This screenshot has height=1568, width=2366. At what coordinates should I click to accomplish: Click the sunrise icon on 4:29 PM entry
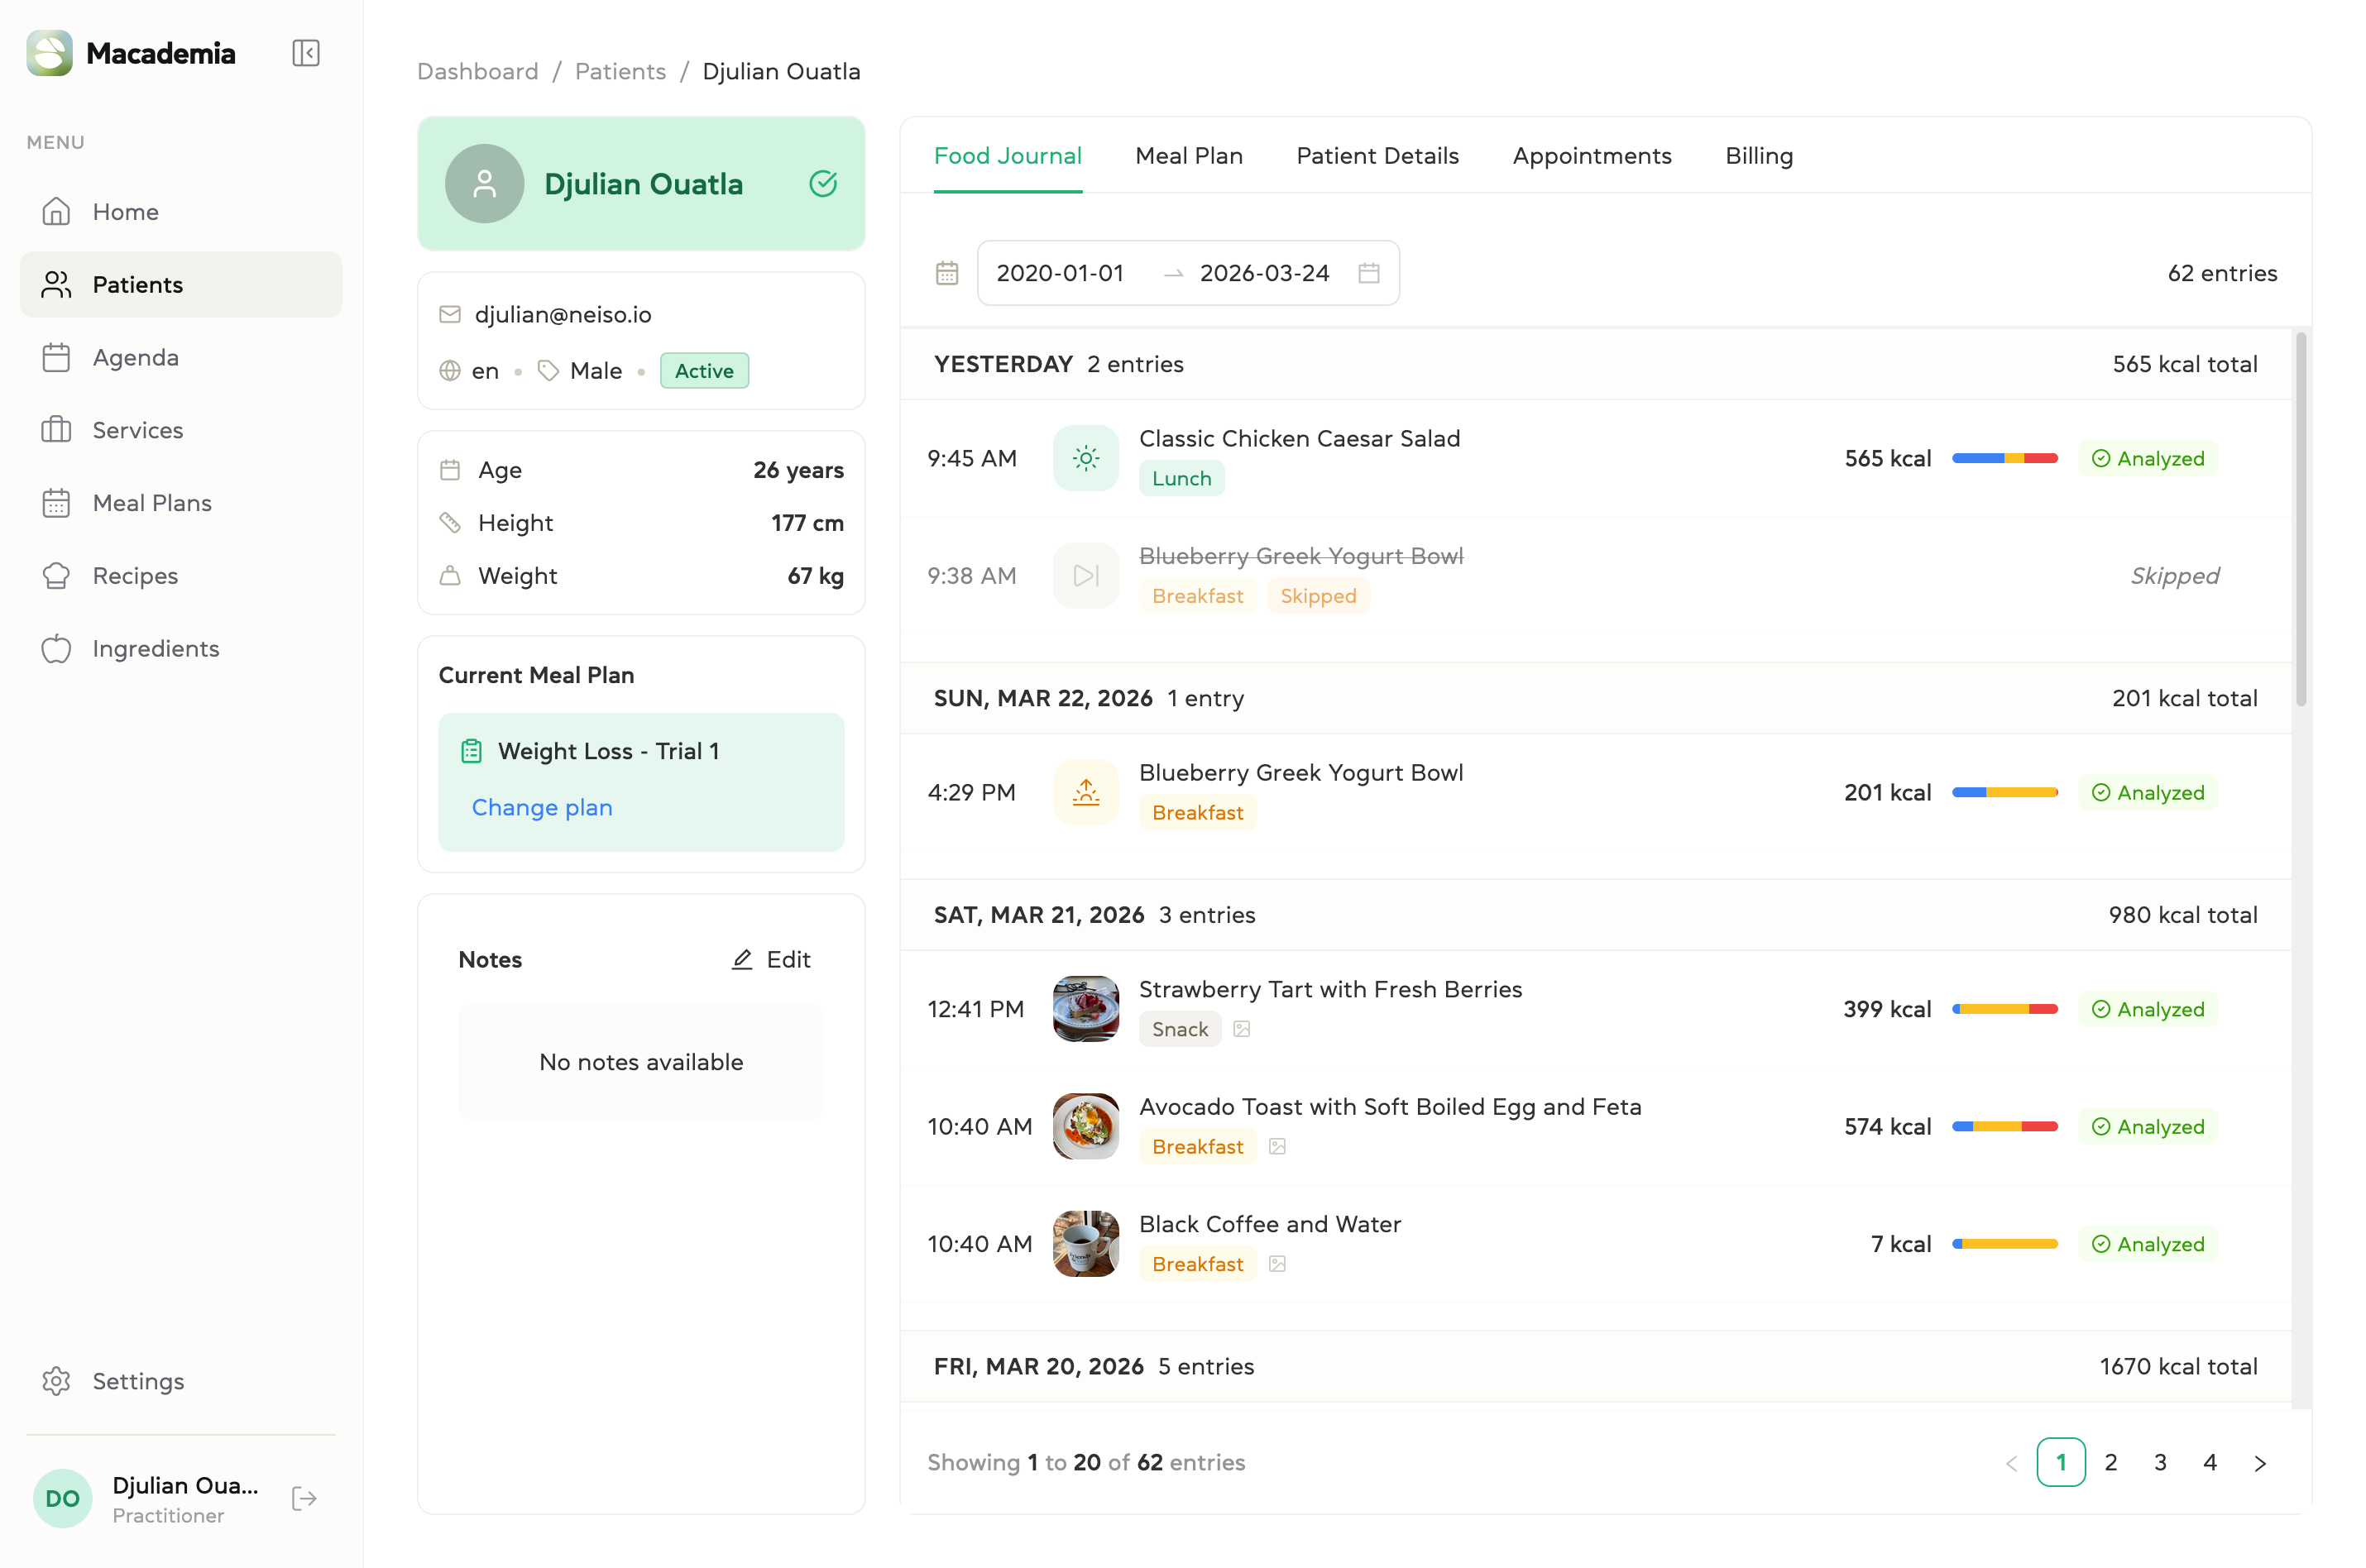[1085, 793]
